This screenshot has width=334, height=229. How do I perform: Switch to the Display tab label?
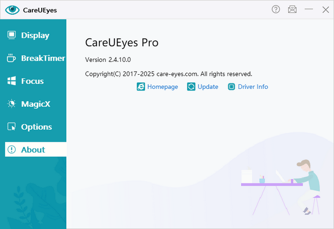click(35, 36)
